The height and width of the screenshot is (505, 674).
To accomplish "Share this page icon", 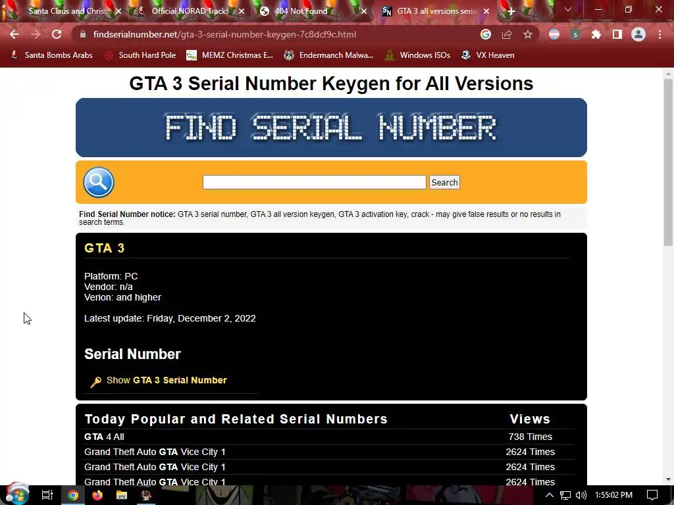I will pyautogui.click(x=507, y=34).
